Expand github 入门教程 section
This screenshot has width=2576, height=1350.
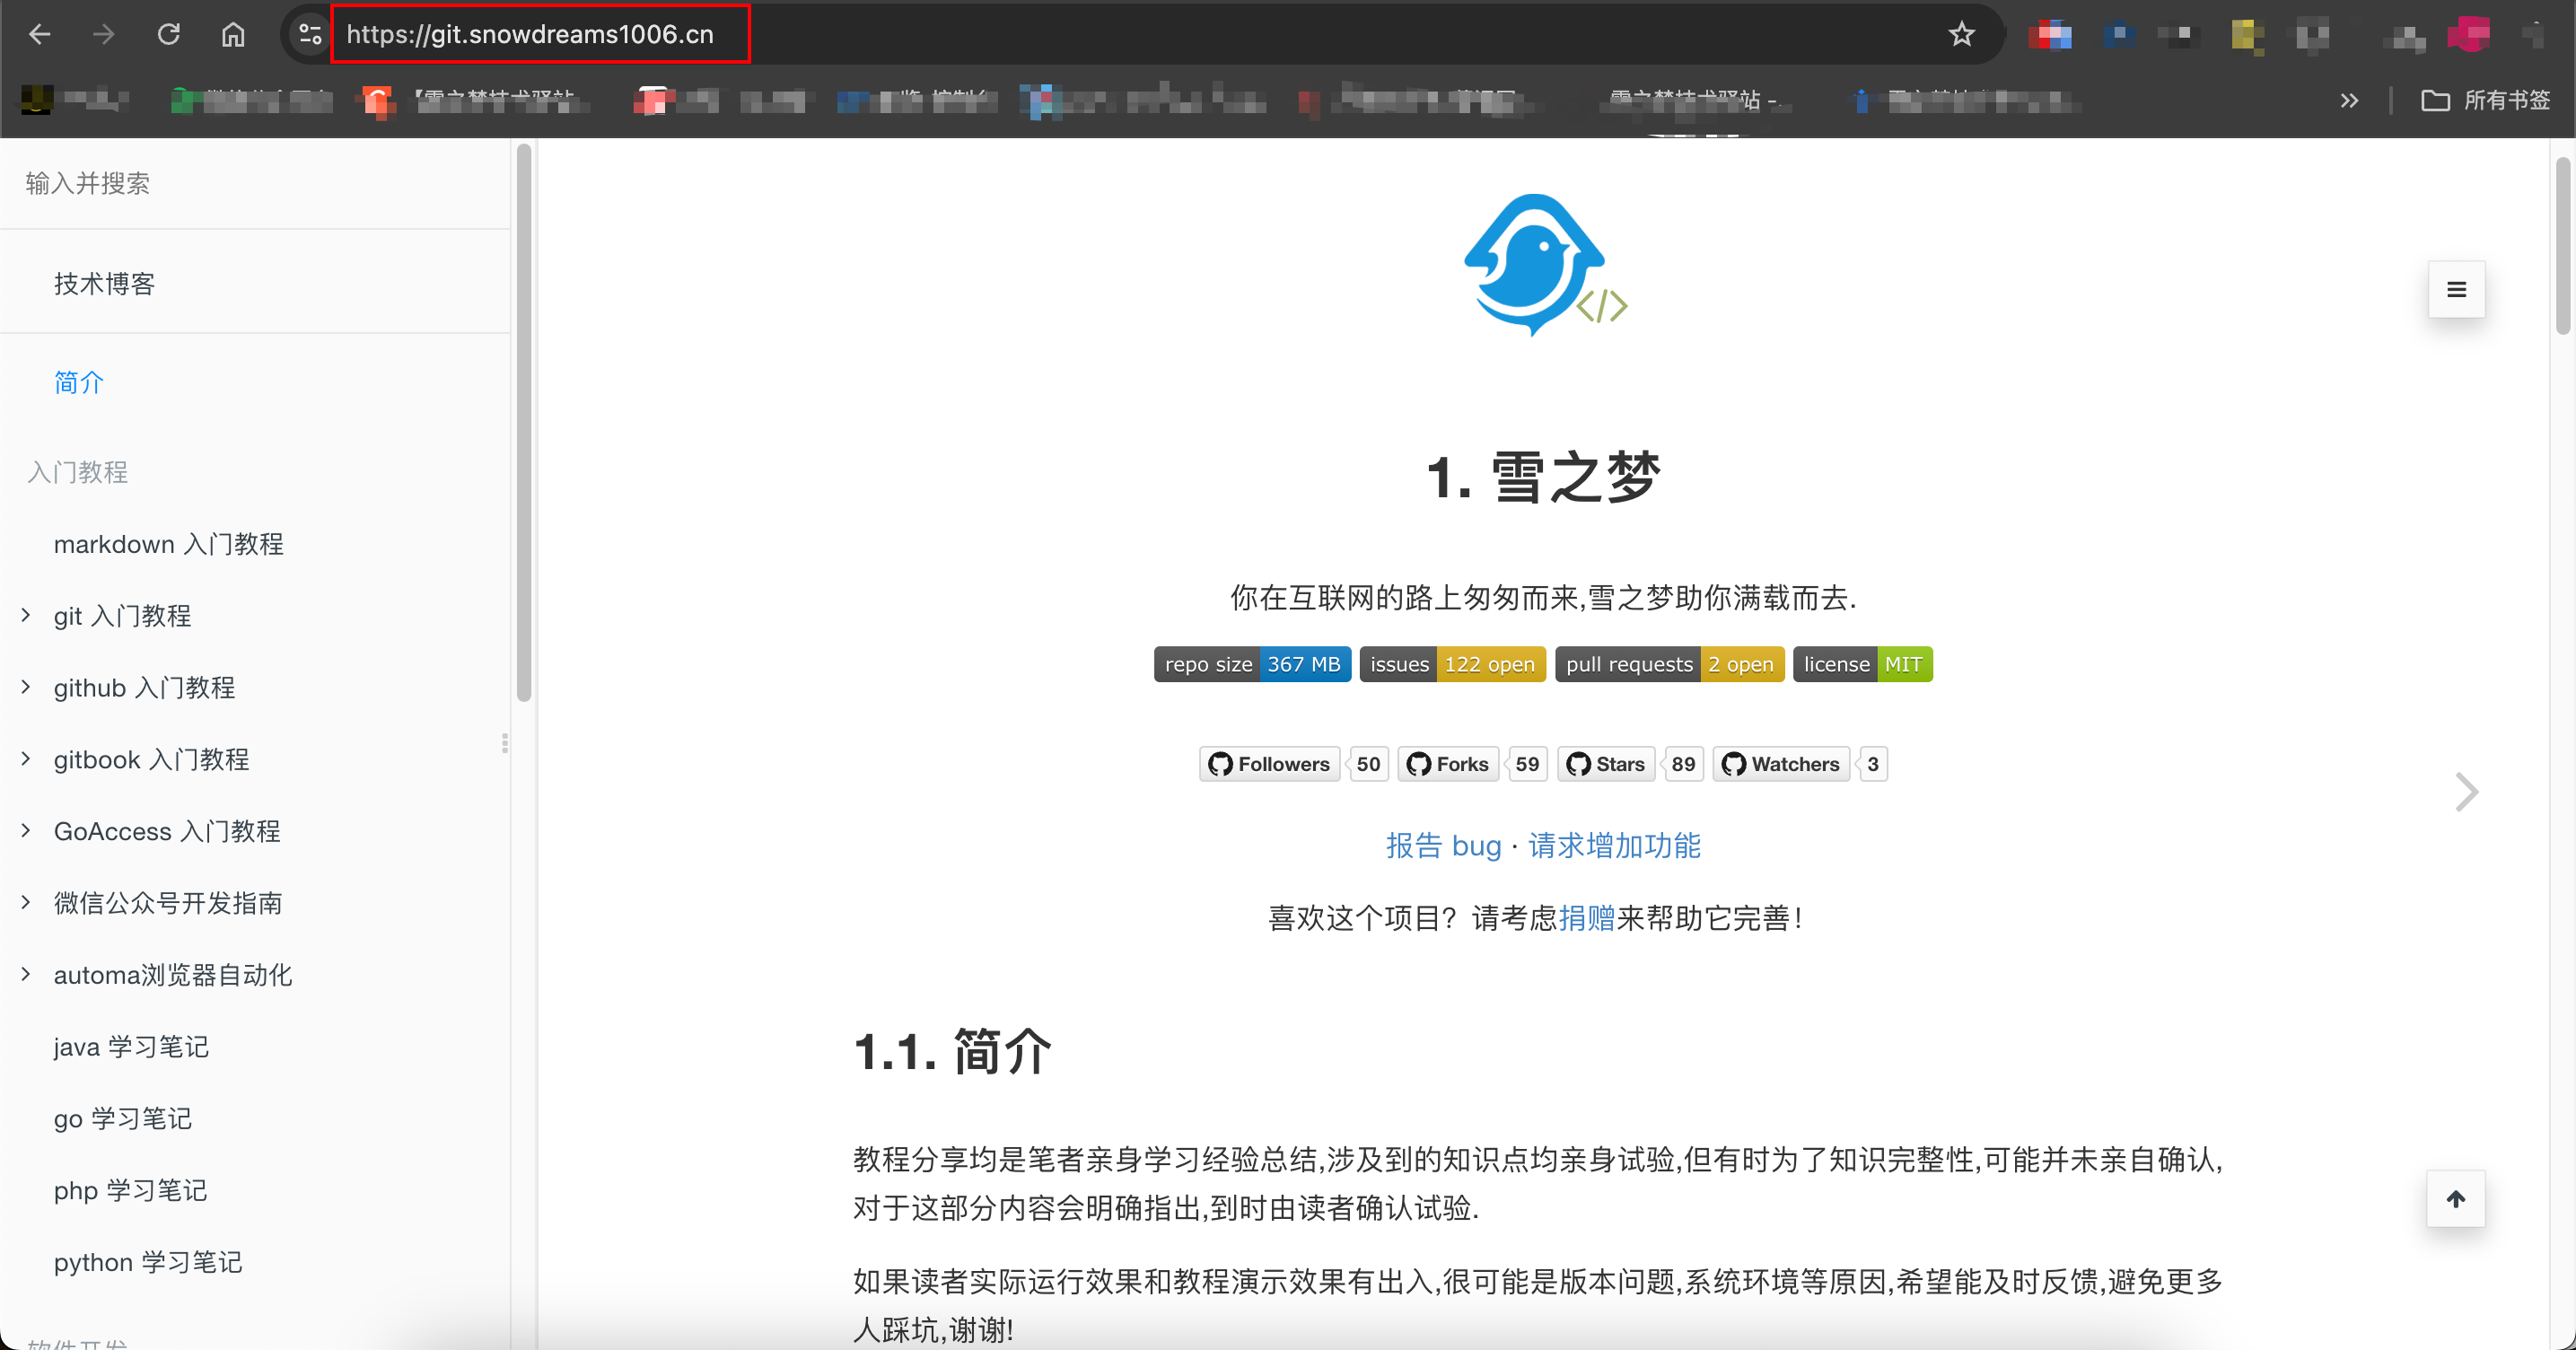(x=26, y=687)
